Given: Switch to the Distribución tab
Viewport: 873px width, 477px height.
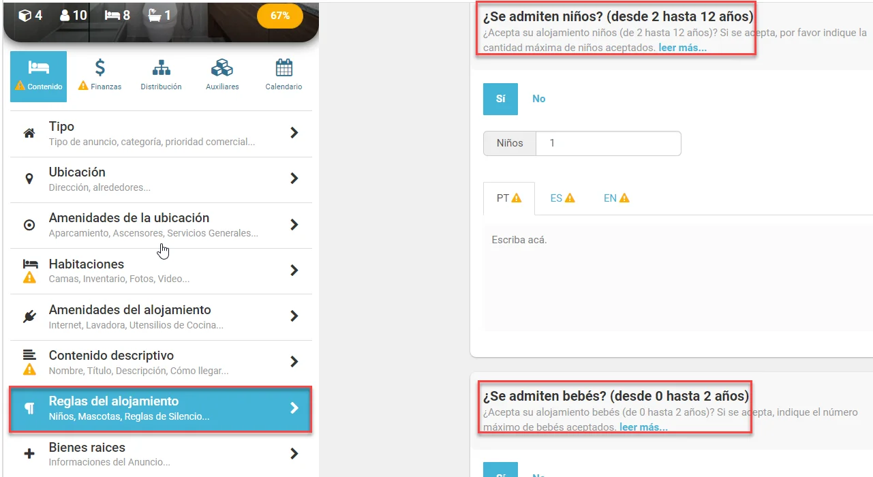Looking at the screenshot, I should click(161, 76).
